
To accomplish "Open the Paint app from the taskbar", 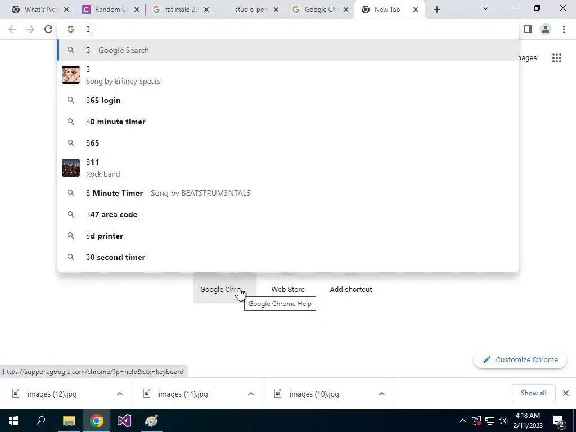I will pyautogui.click(x=151, y=421).
